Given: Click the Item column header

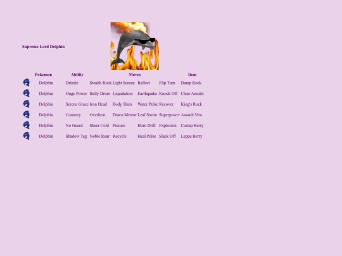Looking at the screenshot, I should (192, 75).
